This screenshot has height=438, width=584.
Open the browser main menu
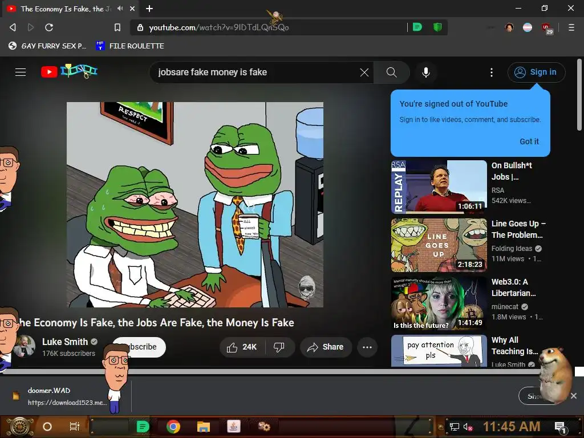point(571,27)
